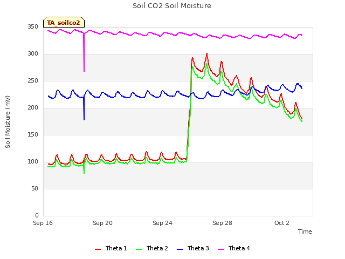This screenshot has height=259, width=345.
Task: Click the magenta Theta 4 downward spike
Action: pyautogui.click(x=84, y=53)
